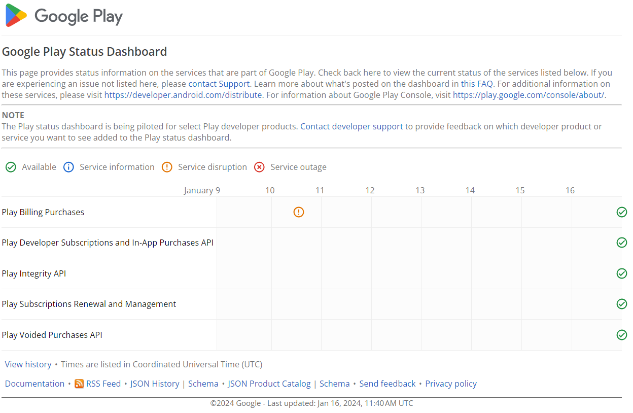The image size is (633, 413).
Task: Click the Service outage legend label
Action: pyautogui.click(x=298, y=167)
